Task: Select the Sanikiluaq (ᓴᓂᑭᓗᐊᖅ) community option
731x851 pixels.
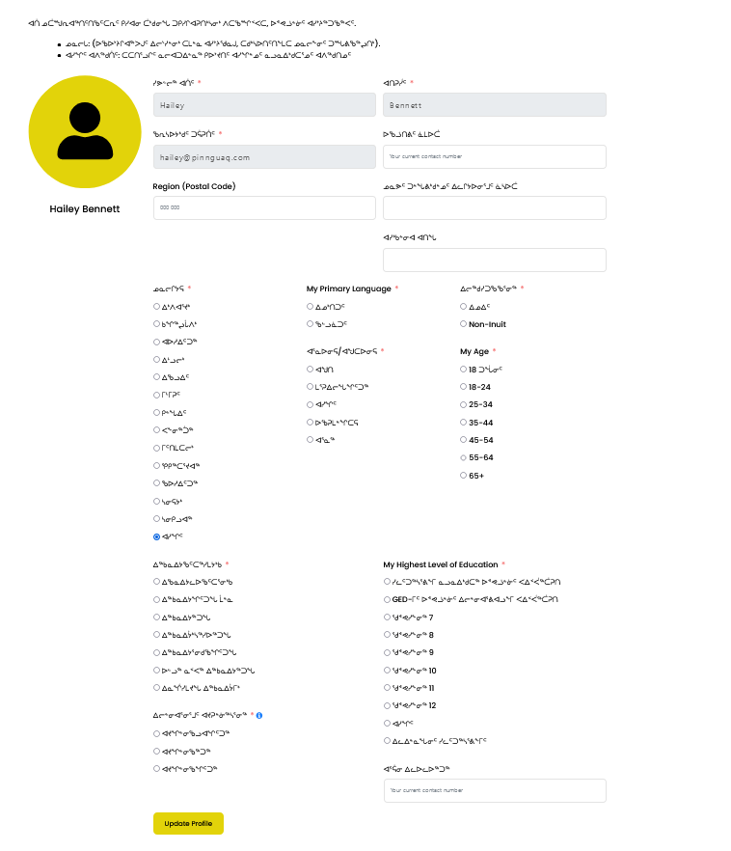Action: point(157,519)
